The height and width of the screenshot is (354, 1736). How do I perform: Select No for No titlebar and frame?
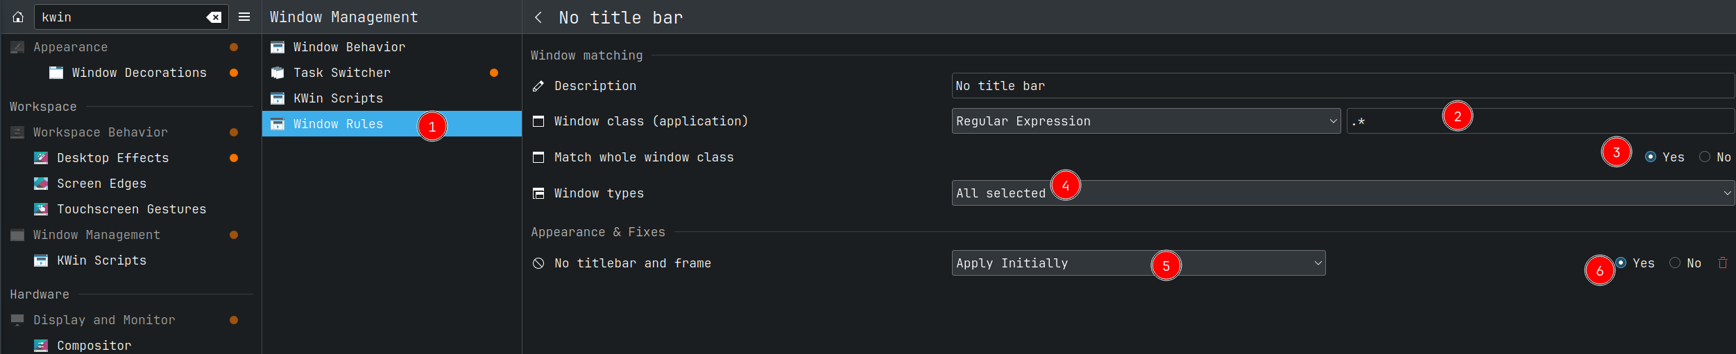point(1675,263)
